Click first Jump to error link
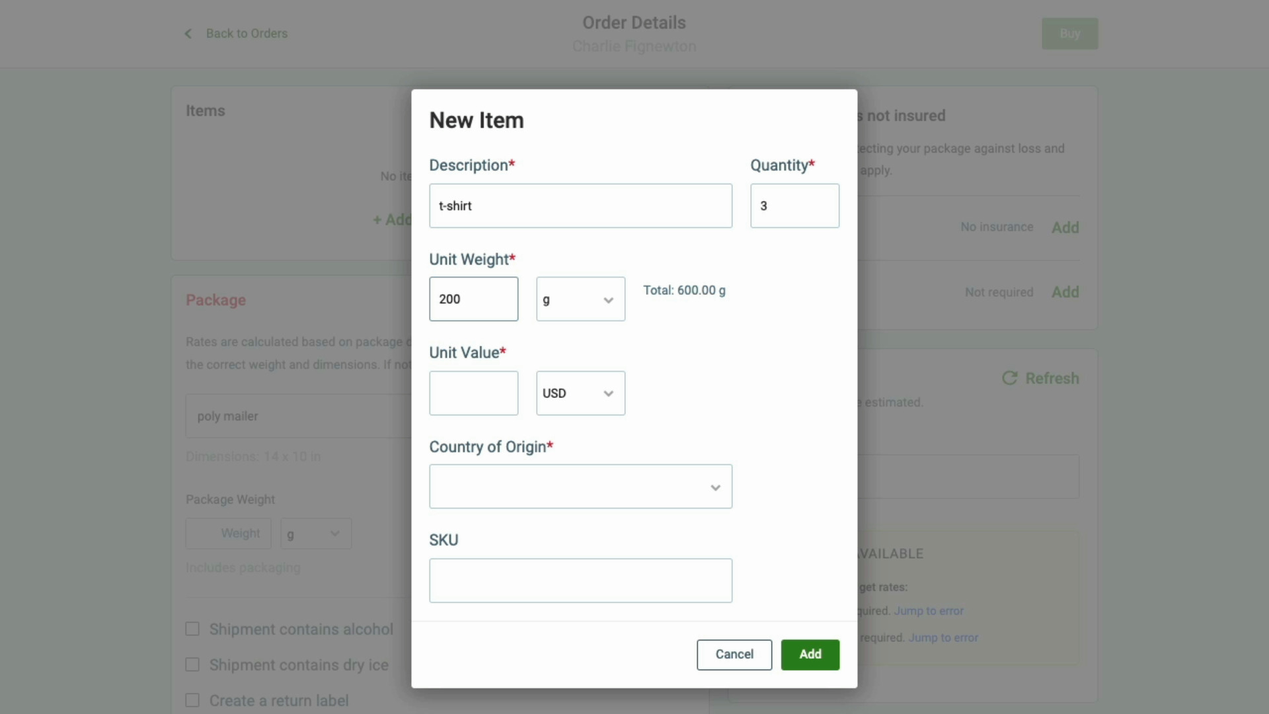Image resolution: width=1269 pixels, height=714 pixels. click(x=929, y=611)
